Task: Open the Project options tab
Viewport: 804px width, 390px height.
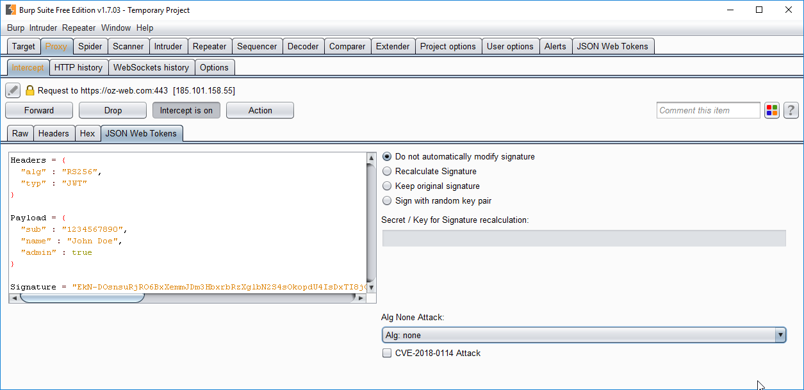Action: (x=448, y=46)
